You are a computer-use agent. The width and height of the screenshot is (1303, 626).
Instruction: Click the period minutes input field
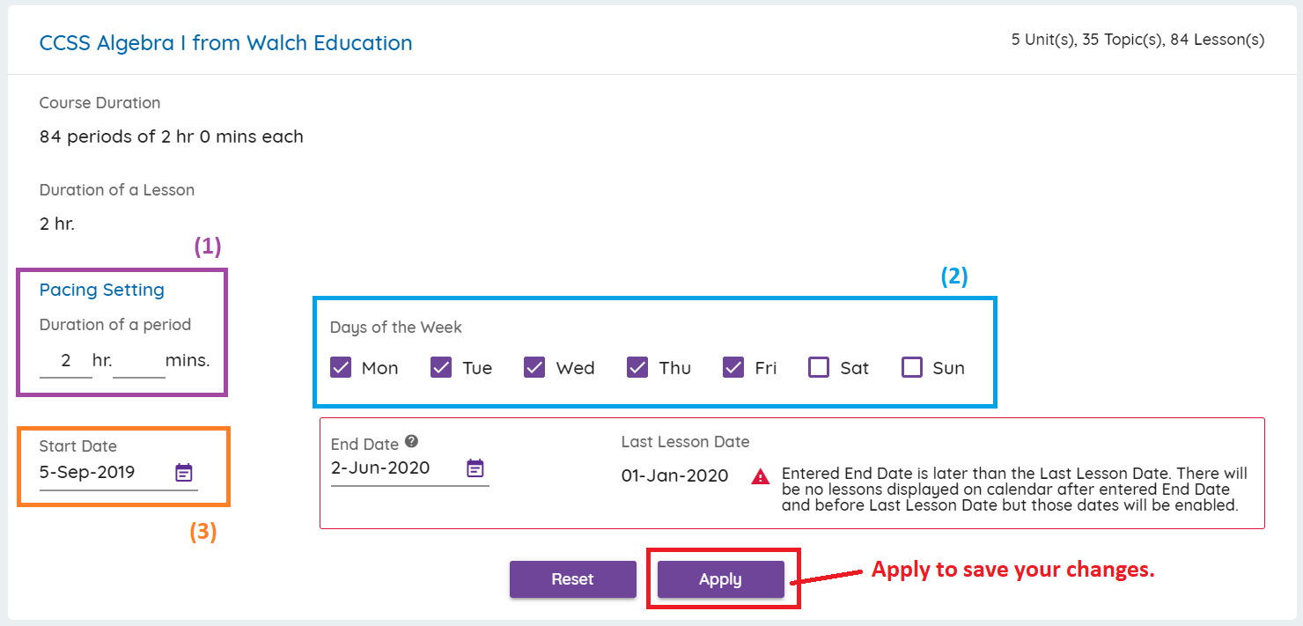[x=139, y=361]
